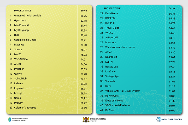Click the hive.ge project name
Screen dimensions: 188x125
(18, 93)
